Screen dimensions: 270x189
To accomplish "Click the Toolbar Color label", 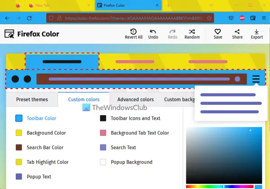I will (41, 118).
